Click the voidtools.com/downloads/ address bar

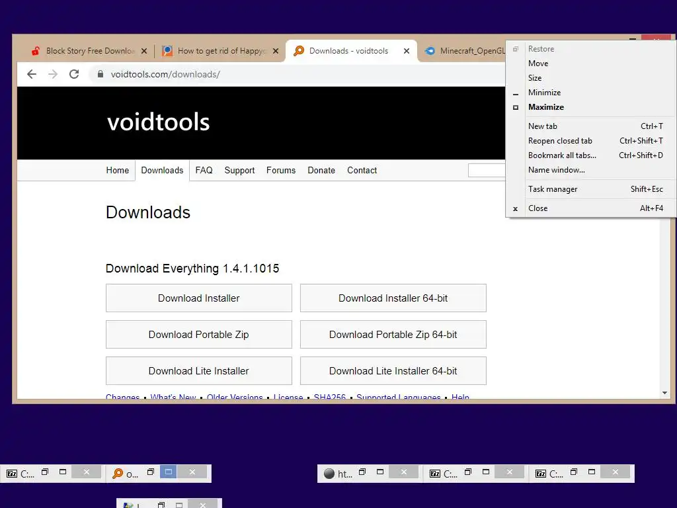click(x=298, y=74)
